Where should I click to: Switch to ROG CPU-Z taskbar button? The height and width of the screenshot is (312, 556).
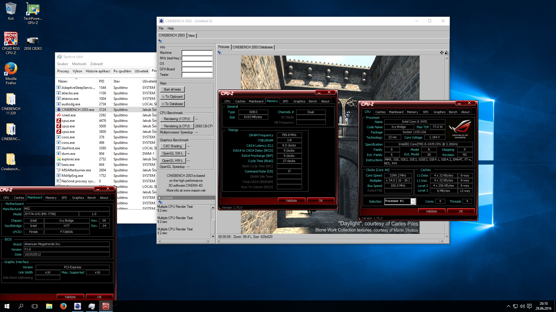click(x=106, y=306)
